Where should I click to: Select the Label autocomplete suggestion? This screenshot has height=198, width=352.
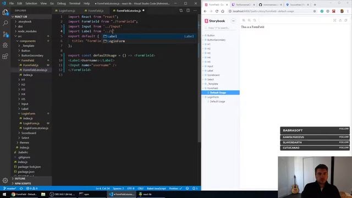click(148, 36)
